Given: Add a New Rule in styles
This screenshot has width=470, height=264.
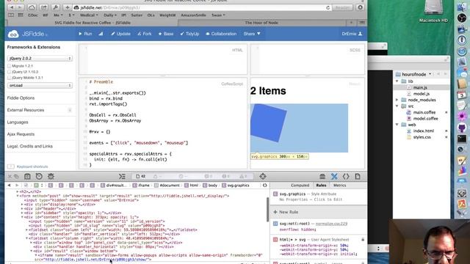Looking at the screenshot, I should [x=286, y=212].
